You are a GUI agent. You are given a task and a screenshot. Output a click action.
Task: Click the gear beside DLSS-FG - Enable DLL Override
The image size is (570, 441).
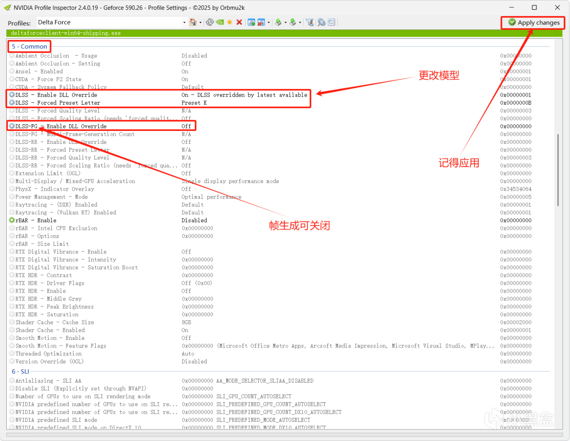click(12, 127)
